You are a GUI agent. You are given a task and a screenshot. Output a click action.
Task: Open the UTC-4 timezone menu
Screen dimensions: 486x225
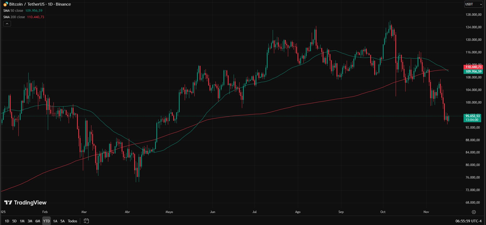(468, 221)
